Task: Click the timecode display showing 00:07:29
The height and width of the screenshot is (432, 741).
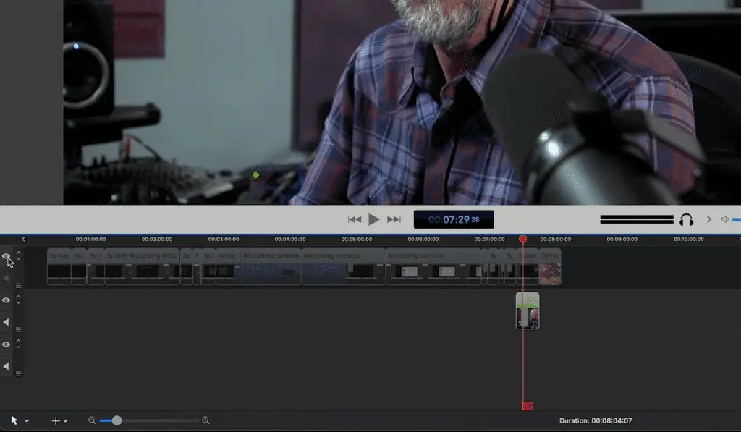Action: (453, 219)
